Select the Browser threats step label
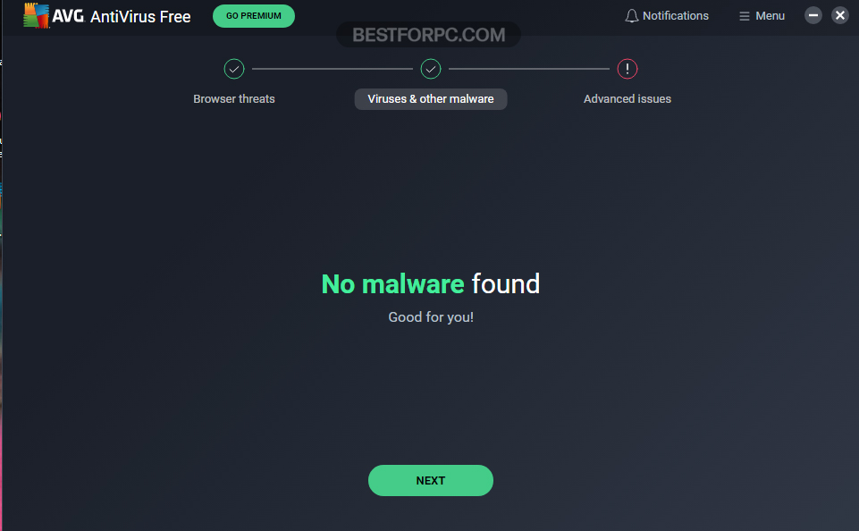 (x=234, y=99)
